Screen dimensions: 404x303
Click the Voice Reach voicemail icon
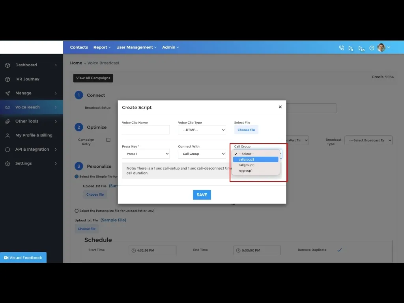pyautogui.click(x=8, y=107)
